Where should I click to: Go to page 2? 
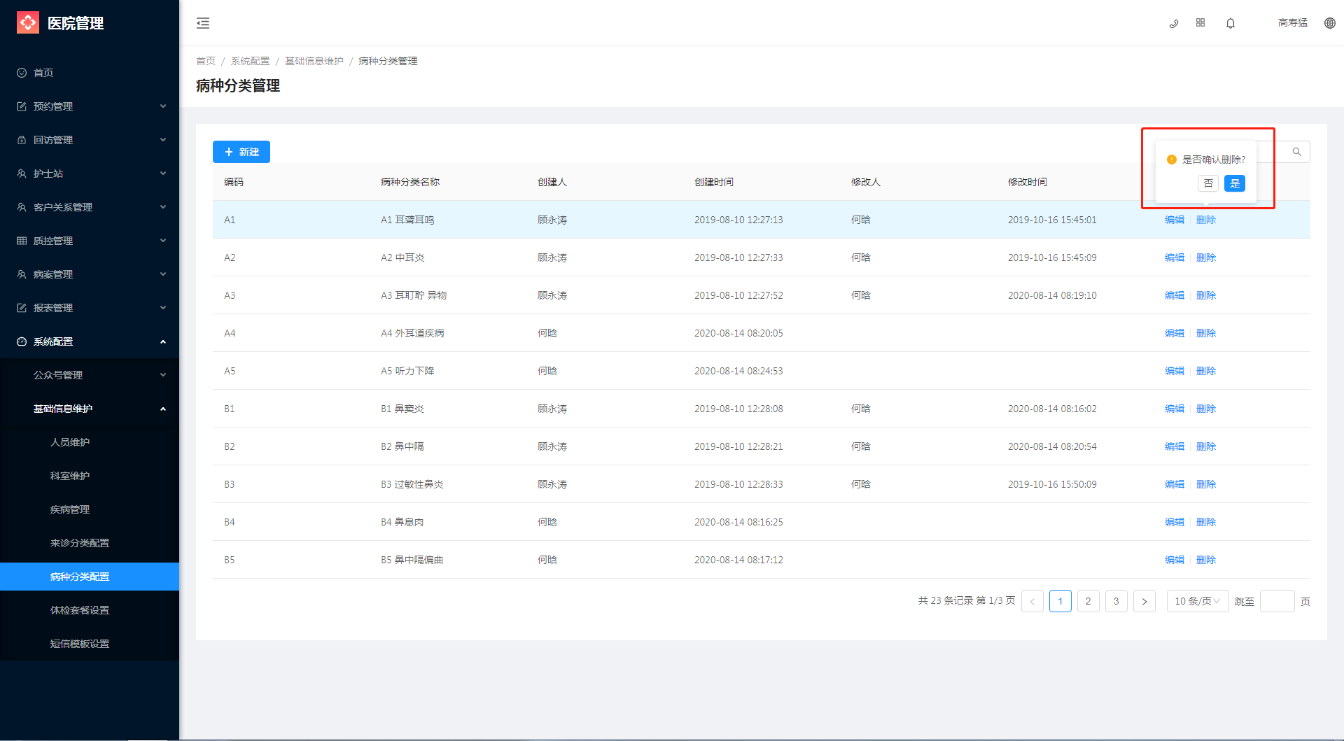(1088, 601)
